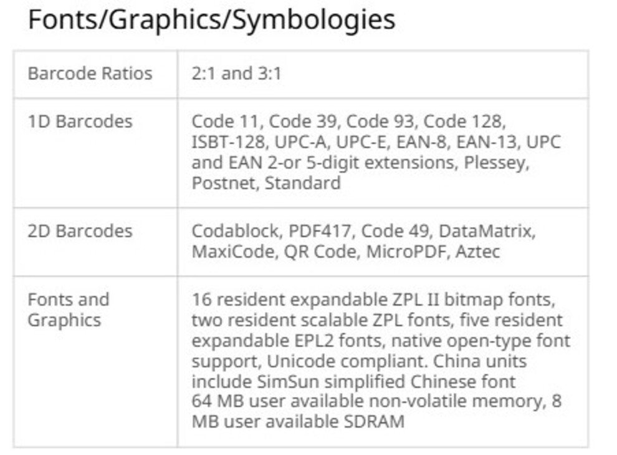Screen dimensions: 617x455
Task: Select the 2D Barcodes row label
Action: pos(80,231)
